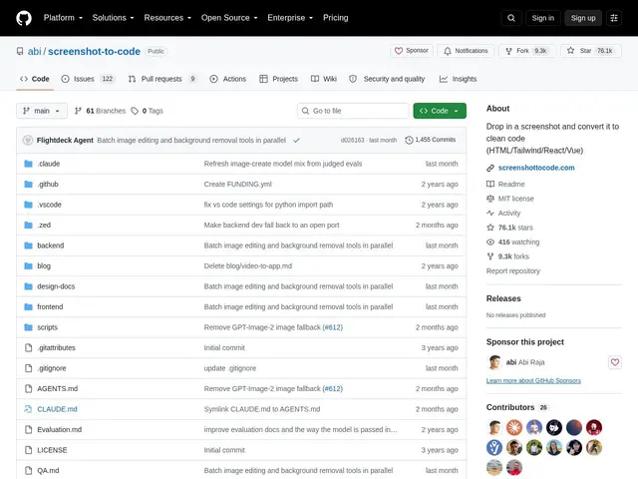
Task: Click the abi sponsor avatar
Action: click(x=494, y=362)
